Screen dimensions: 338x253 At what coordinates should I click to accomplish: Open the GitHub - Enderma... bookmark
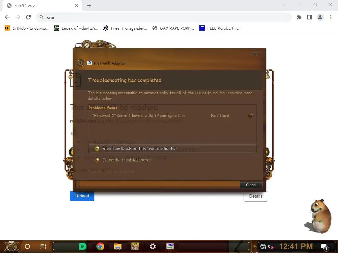[x=27, y=28]
